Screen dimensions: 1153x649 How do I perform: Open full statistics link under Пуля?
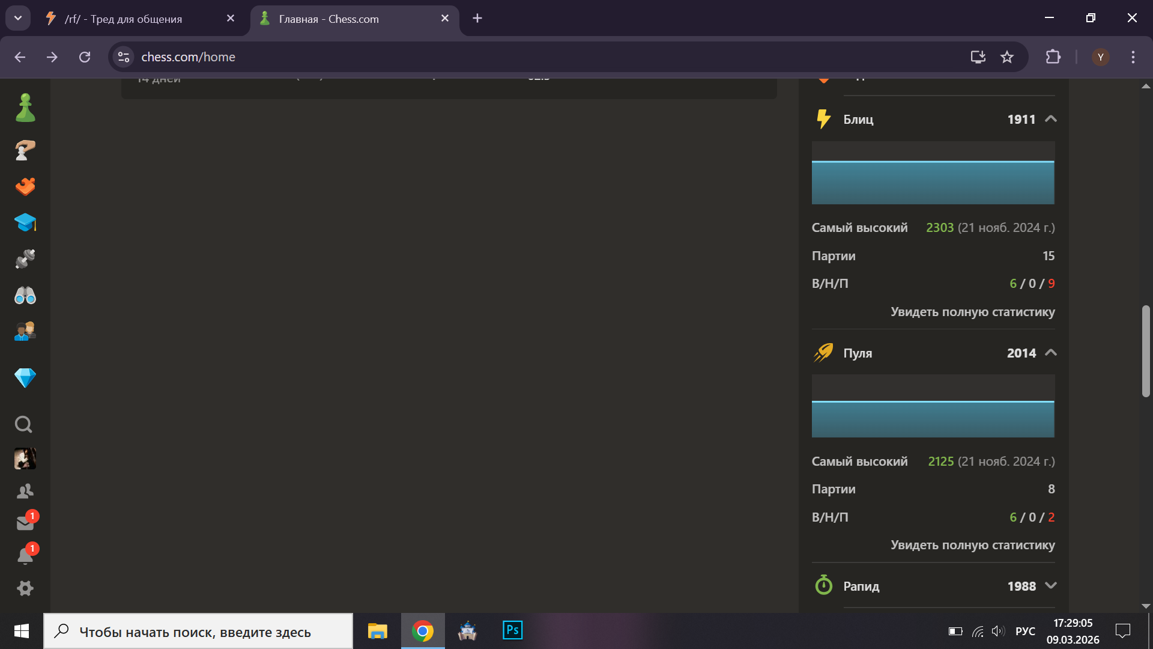click(x=972, y=545)
